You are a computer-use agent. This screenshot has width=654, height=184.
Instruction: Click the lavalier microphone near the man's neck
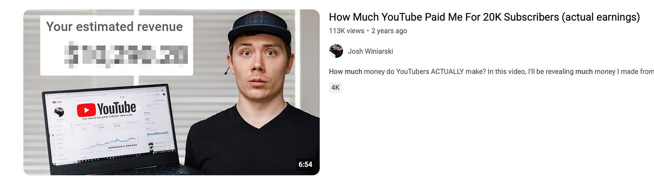pyautogui.click(x=227, y=71)
